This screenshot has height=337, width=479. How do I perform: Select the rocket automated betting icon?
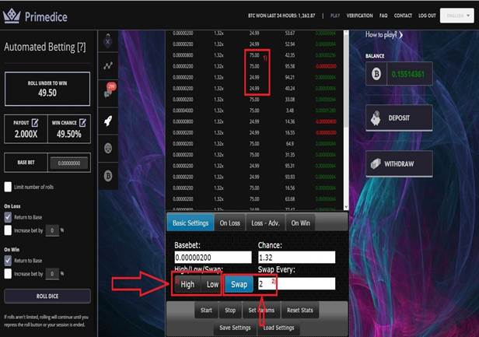[x=108, y=121]
